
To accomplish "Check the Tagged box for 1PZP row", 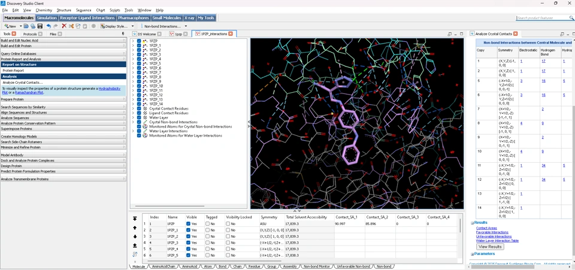I will (207, 224).
